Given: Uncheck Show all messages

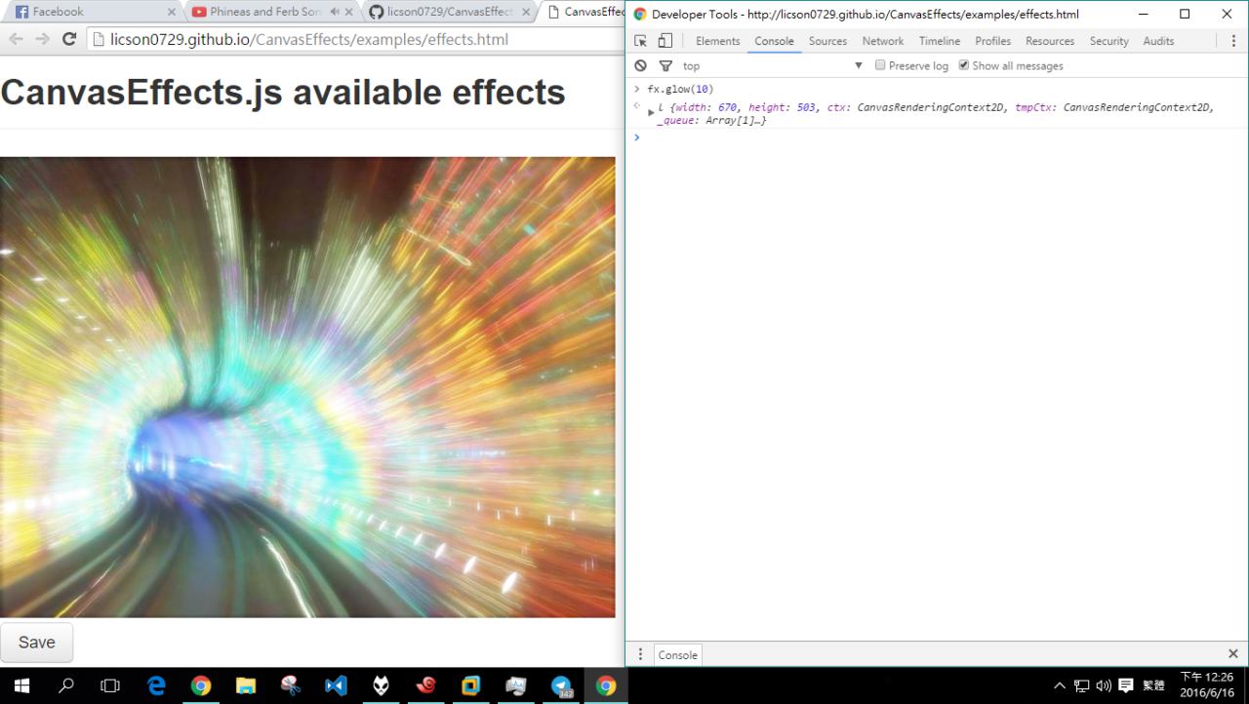Looking at the screenshot, I should coord(964,65).
